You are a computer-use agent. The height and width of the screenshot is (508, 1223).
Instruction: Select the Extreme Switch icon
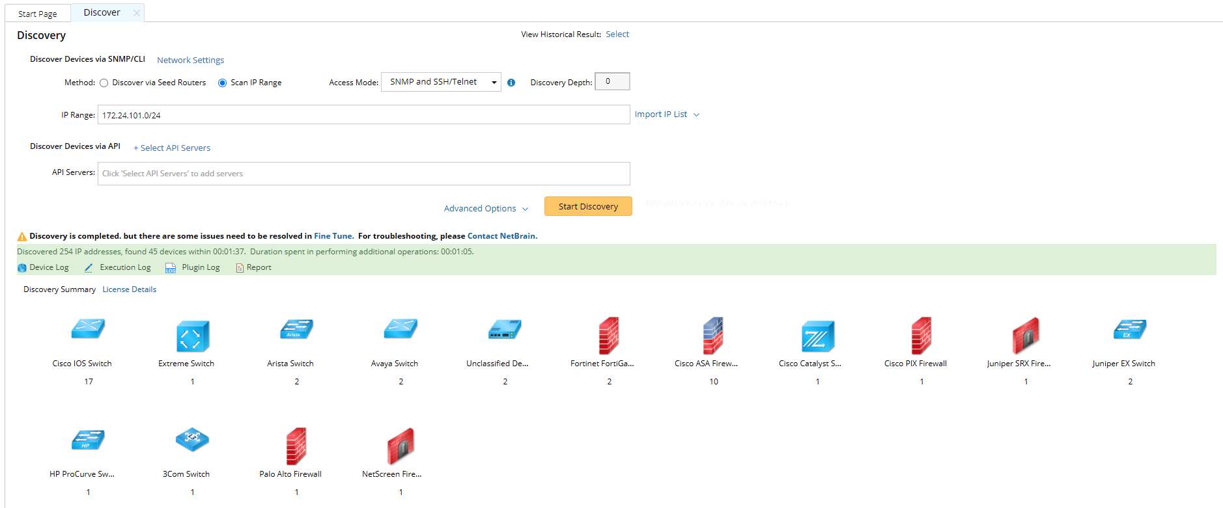(x=193, y=336)
